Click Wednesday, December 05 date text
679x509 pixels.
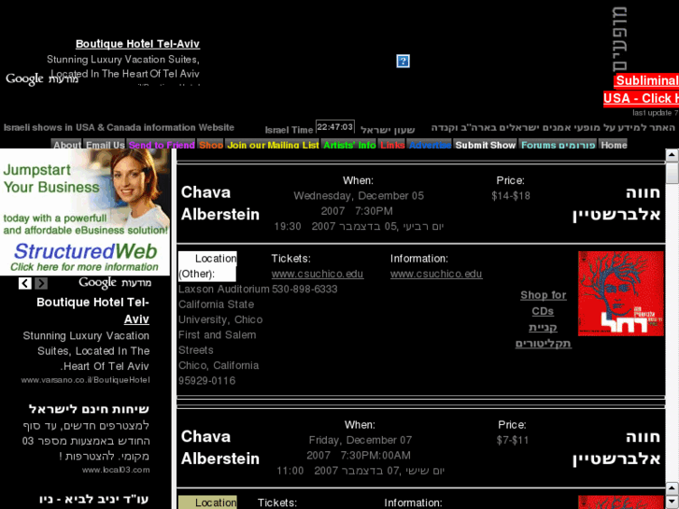tap(359, 196)
